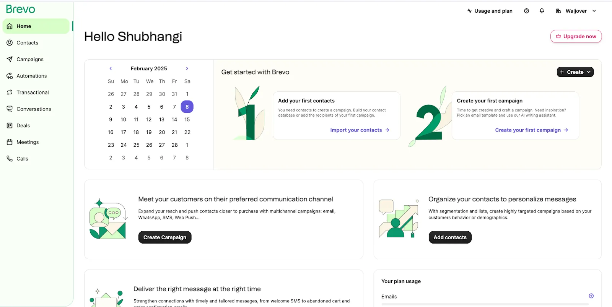This screenshot has height=307, width=612.
Task: Click Create your first campaign link
Action: click(532, 130)
